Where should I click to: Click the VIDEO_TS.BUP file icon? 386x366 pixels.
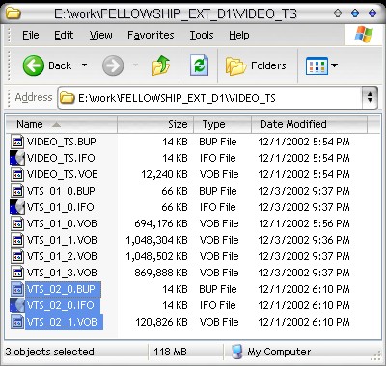pyautogui.click(x=17, y=142)
